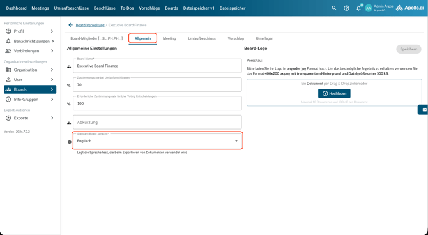Open help via question mark icon
This screenshot has height=235, width=428.
coord(346,8)
